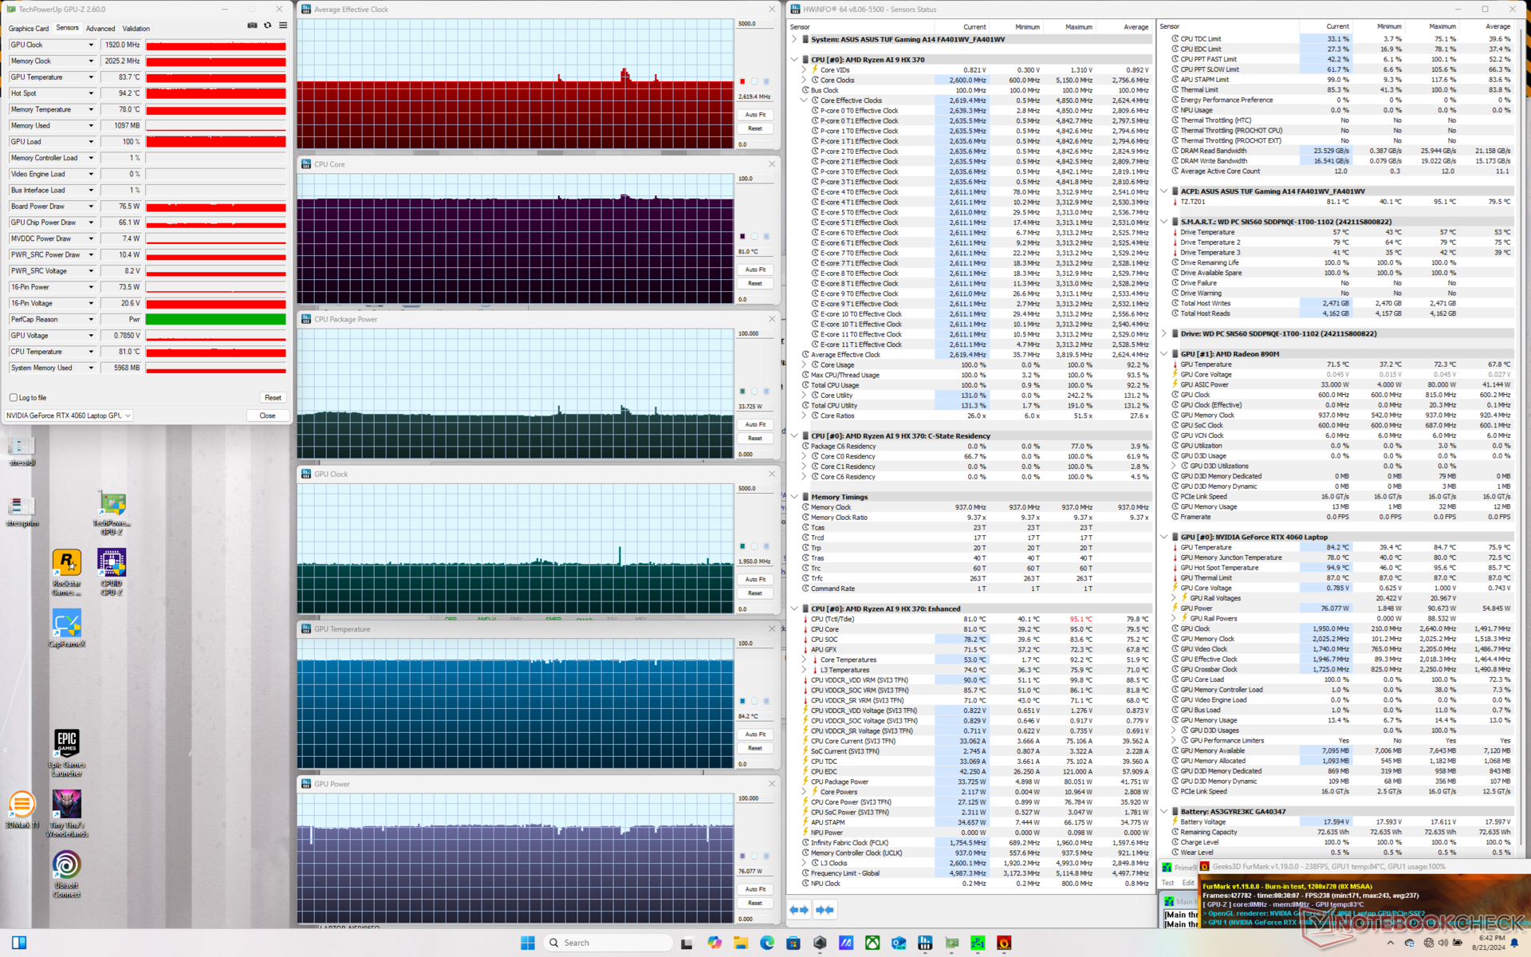Switch to the Graphics Card tab in GPU-Z
The width and height of the screenshot is (1531, 957).
[x=29, y=29]
